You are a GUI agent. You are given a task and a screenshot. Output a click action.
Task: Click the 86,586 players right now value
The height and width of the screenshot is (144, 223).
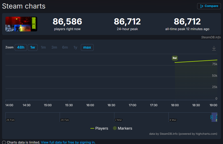pos(67,21)
